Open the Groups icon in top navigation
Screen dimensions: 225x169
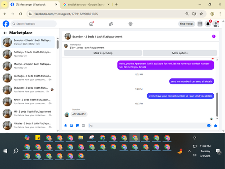pos(130,24)
